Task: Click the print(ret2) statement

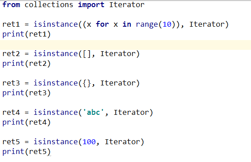Action: tap(27, 64)
